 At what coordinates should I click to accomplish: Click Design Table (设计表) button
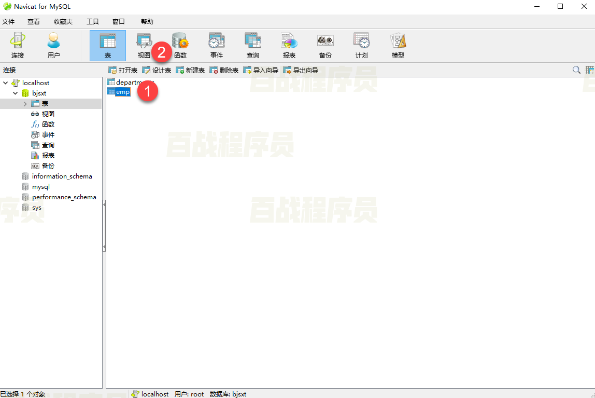point(157,70)
